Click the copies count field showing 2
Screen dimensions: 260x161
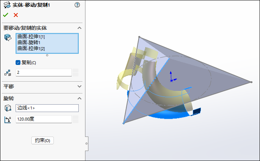pyautogui.click(x=44, y=73)
